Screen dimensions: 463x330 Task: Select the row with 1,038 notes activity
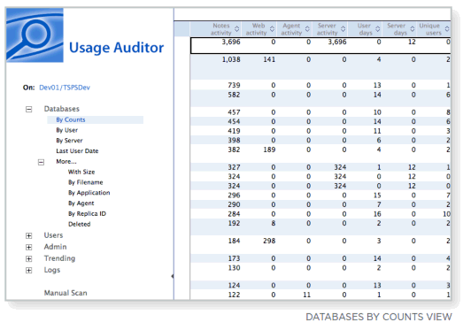(x=320, y=66)
